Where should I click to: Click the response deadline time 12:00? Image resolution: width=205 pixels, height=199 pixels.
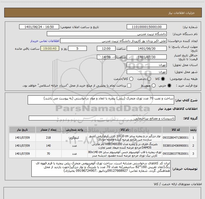point(106,49)
